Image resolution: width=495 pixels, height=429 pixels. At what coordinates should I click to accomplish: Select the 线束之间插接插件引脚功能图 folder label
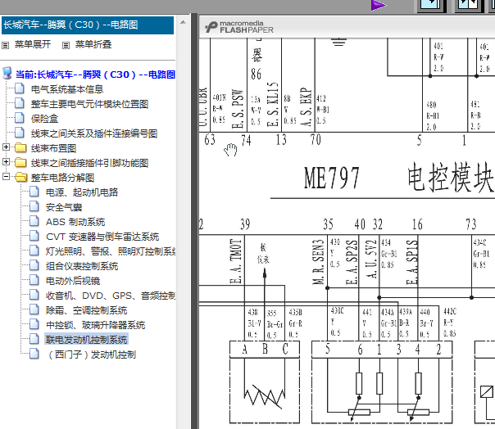click(x=89, y=163)
